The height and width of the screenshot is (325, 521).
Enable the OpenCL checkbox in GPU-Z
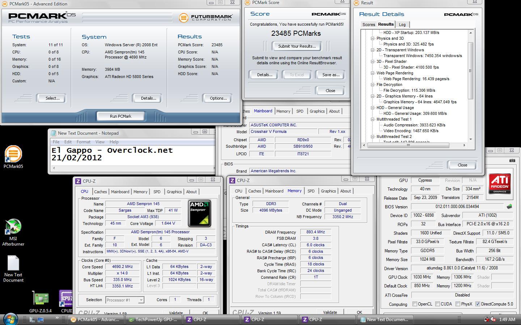coord(415,304)
